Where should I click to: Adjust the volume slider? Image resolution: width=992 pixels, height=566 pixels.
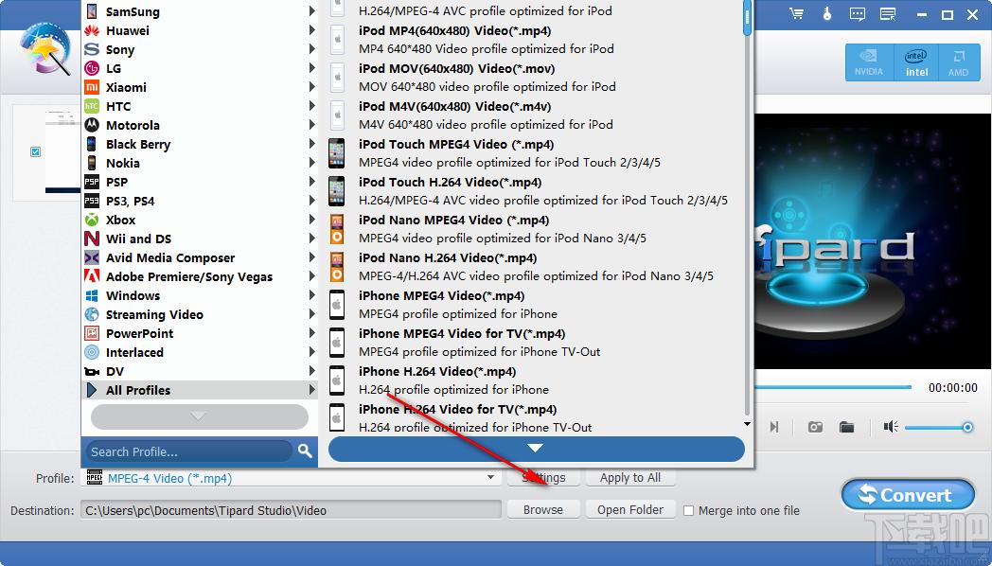pyautogui.click(x=938, y=428)
